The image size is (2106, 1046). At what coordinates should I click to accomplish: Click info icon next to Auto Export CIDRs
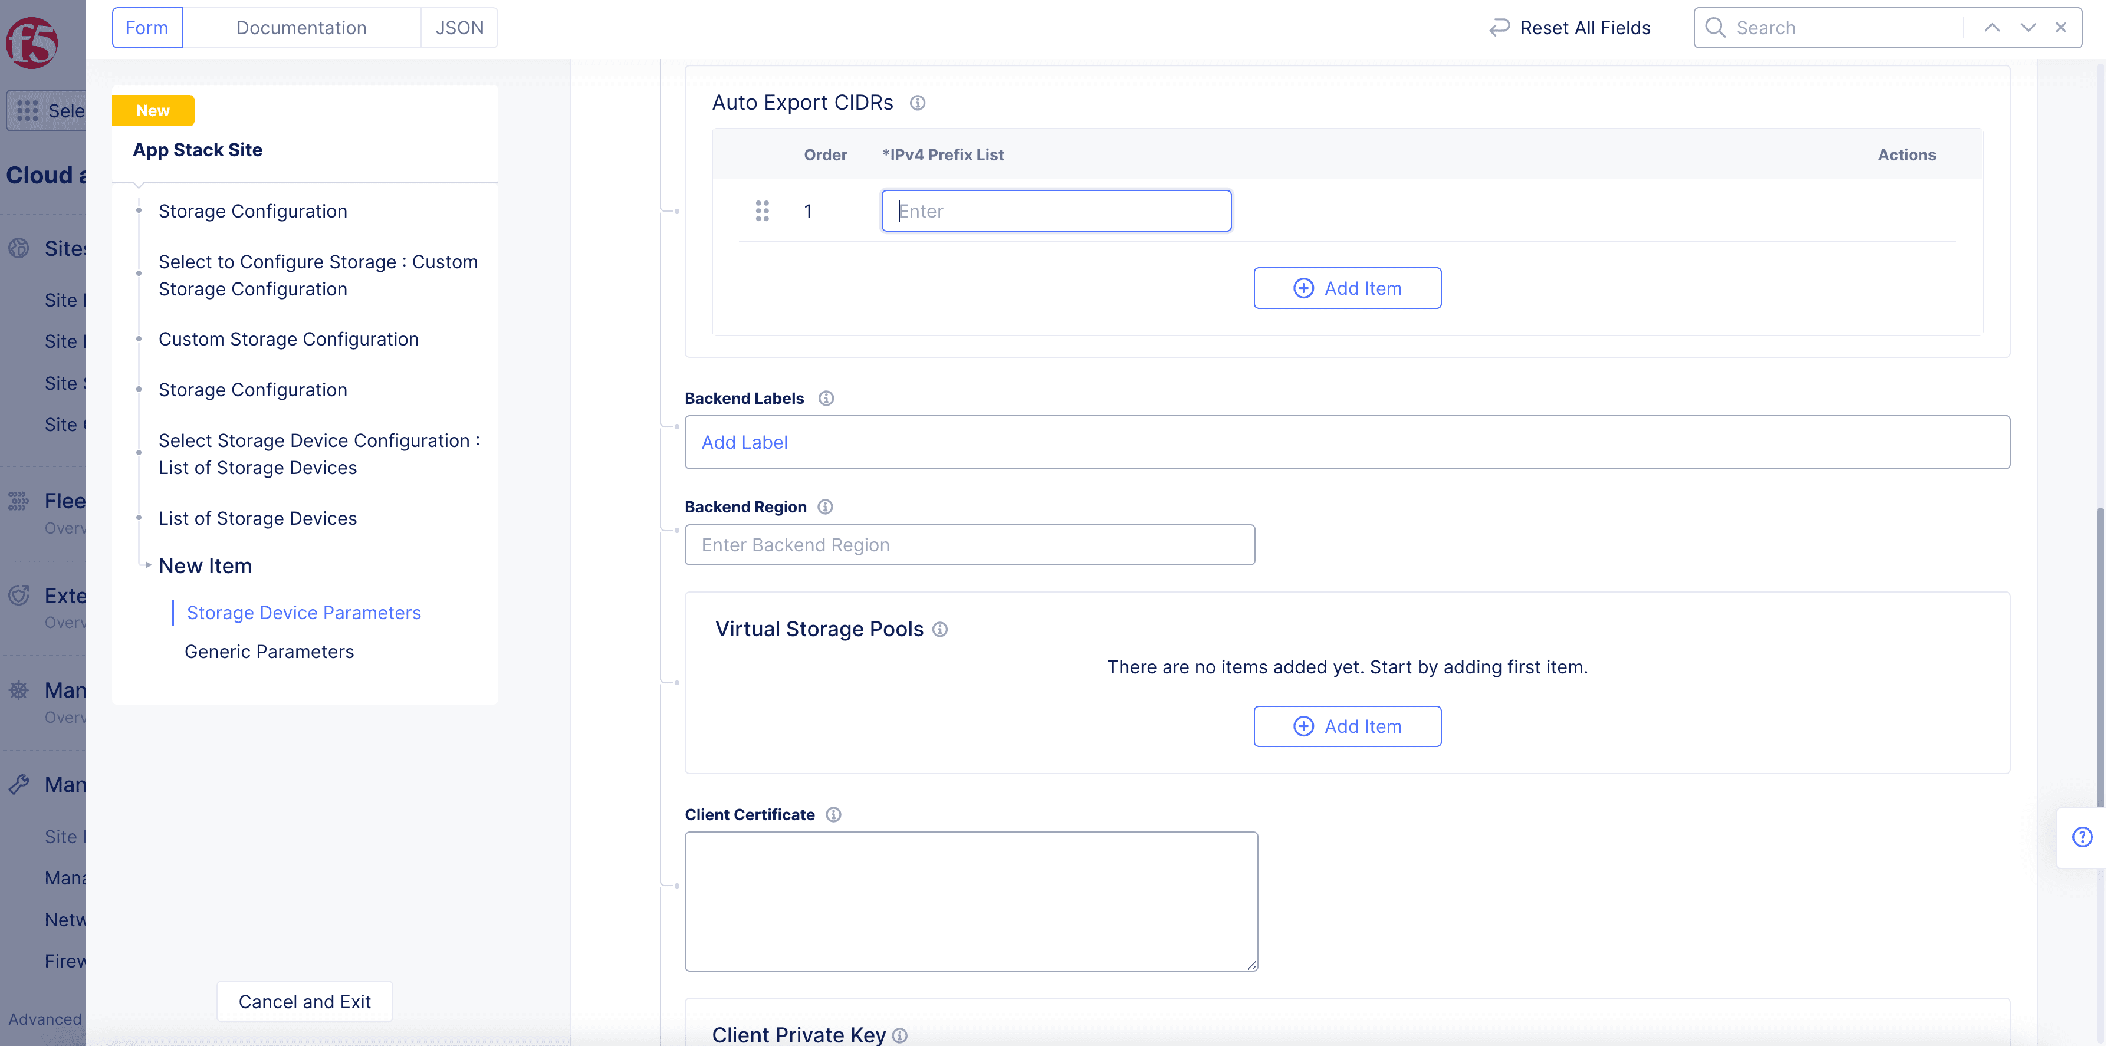(917, 103)
